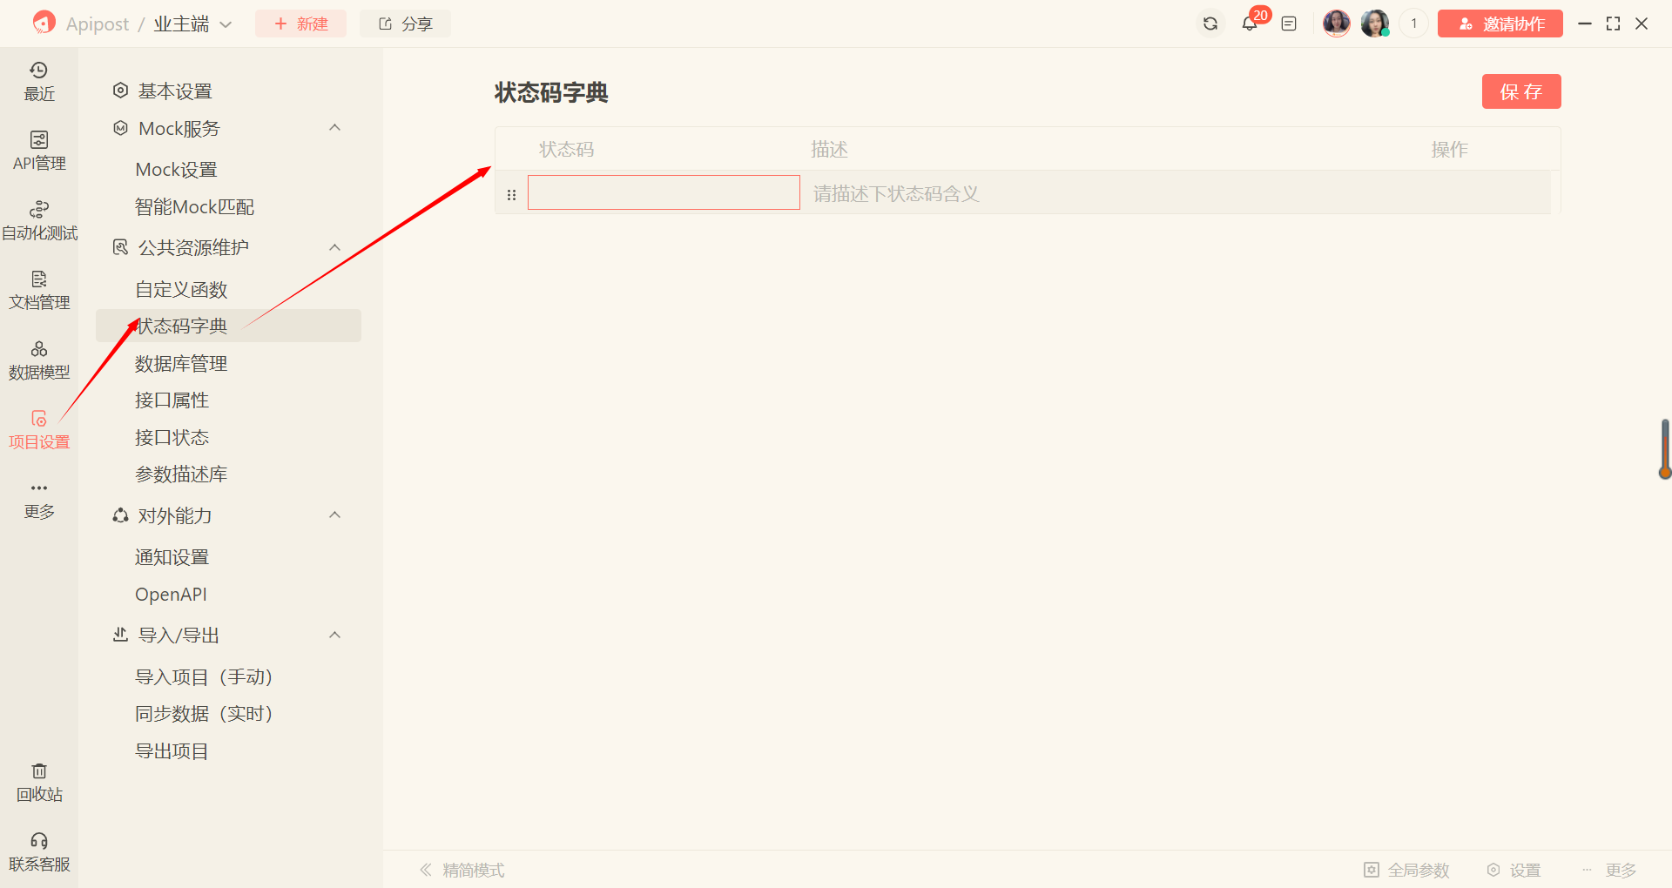Click 邀请协作 invite button
This screenshot has width=1672, height=888.
coord(1500,24)
